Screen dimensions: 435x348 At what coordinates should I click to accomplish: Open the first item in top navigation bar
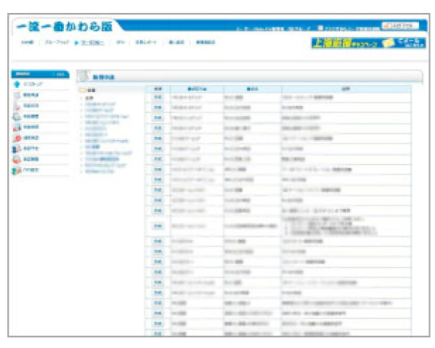coord(27,43)
